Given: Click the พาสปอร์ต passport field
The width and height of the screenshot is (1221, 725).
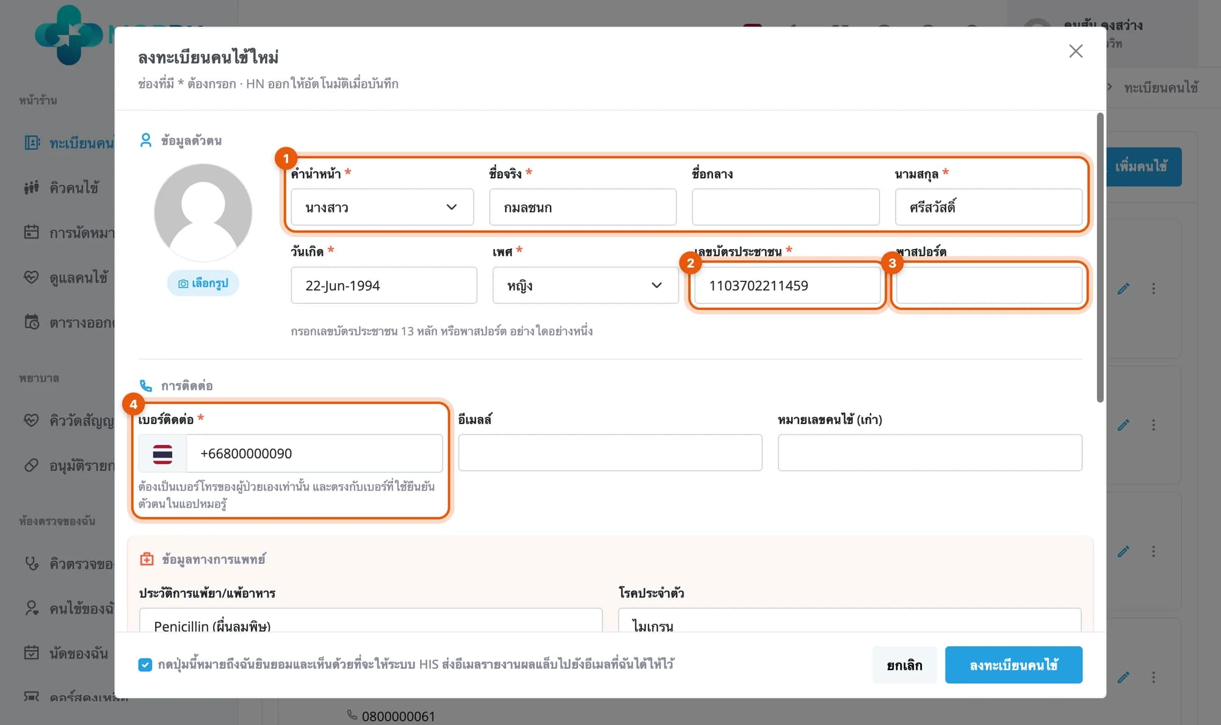Looking at the screenshot, I should pos(989,285).
